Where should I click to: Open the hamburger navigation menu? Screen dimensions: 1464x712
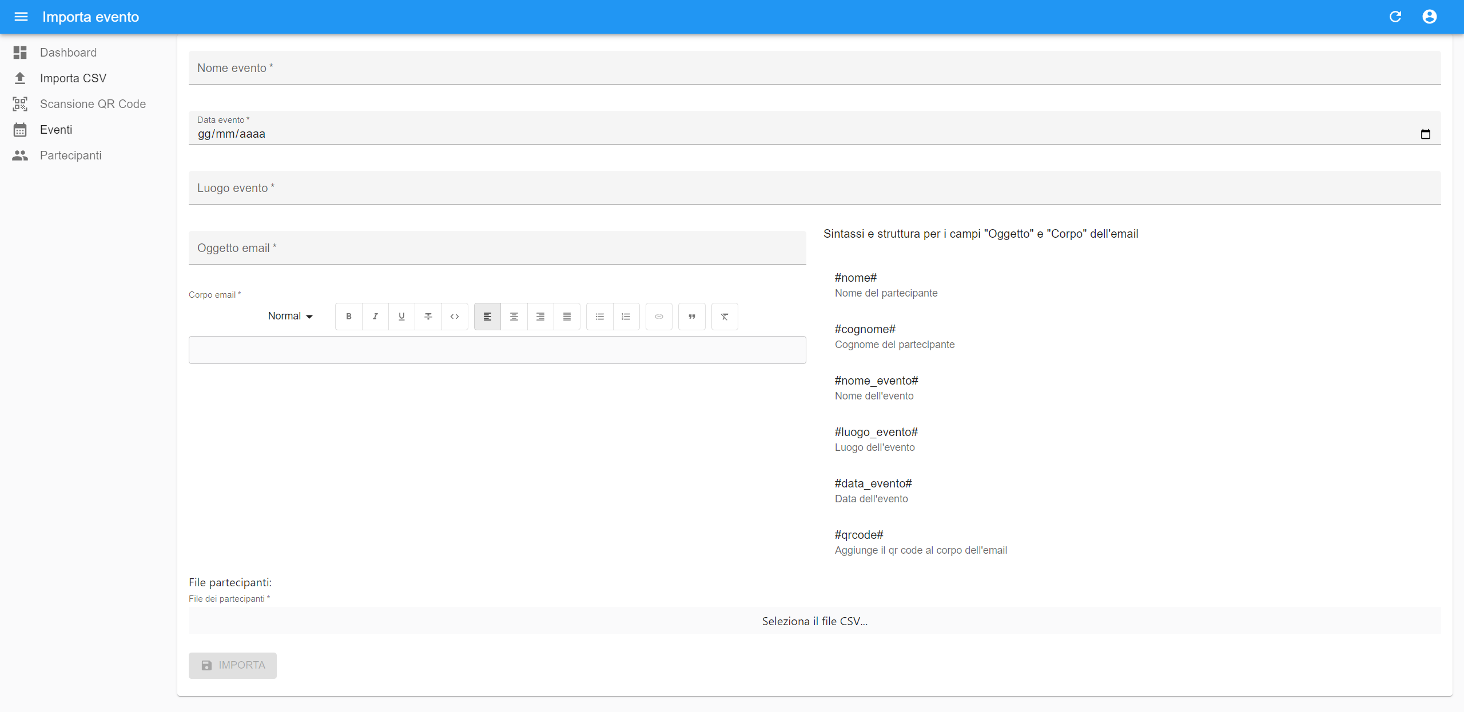click(21, 17)
